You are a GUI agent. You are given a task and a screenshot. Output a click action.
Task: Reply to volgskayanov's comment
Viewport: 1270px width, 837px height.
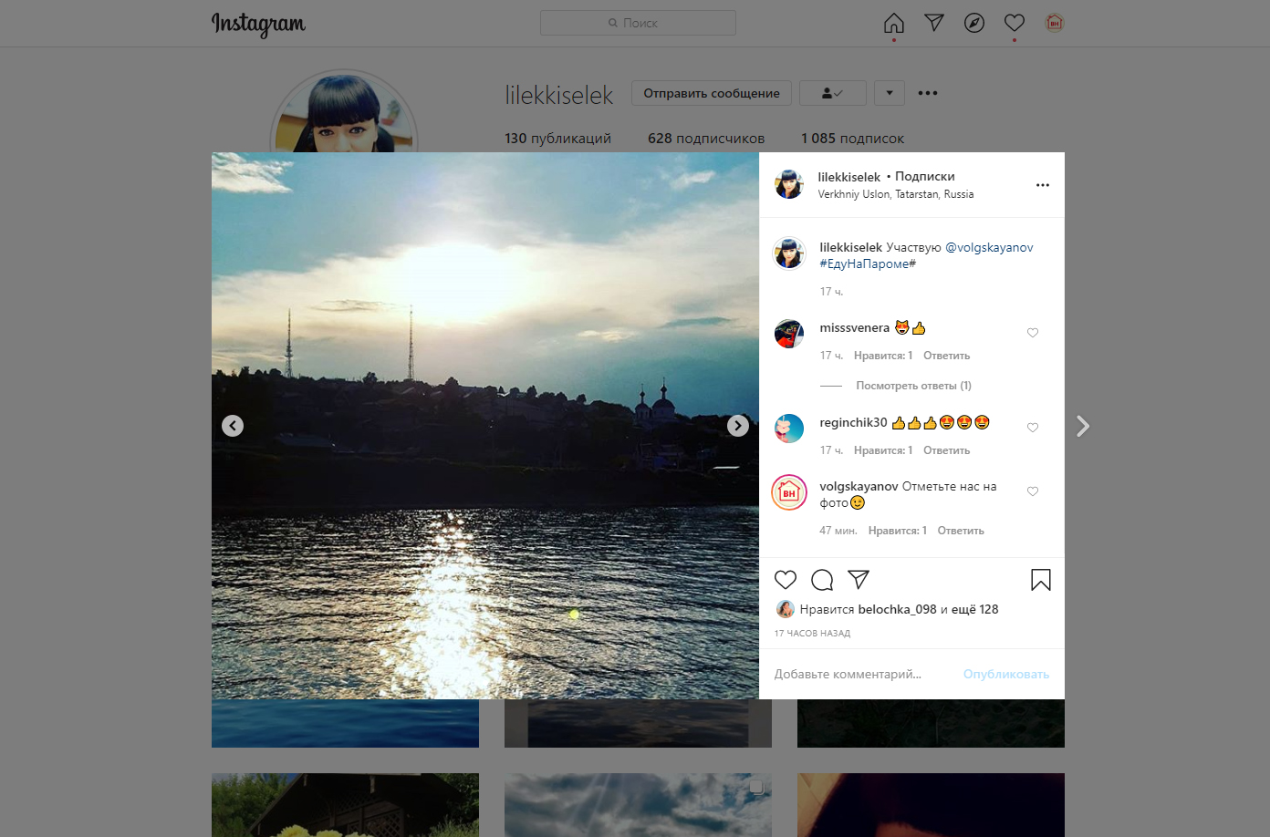pos(961,531)
